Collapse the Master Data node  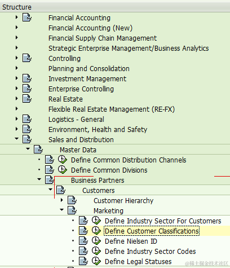point(28,149)
